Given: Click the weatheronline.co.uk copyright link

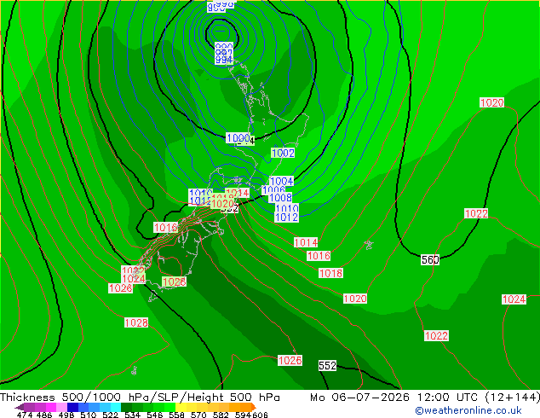Looking at the screenshot, I should 468,410.
